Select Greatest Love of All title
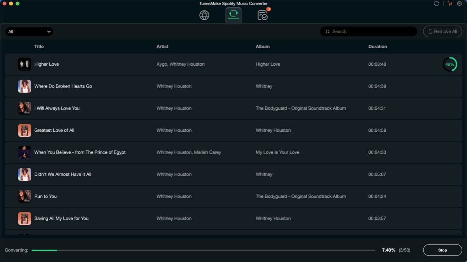The image size is (467, 262). click(54, 130)
